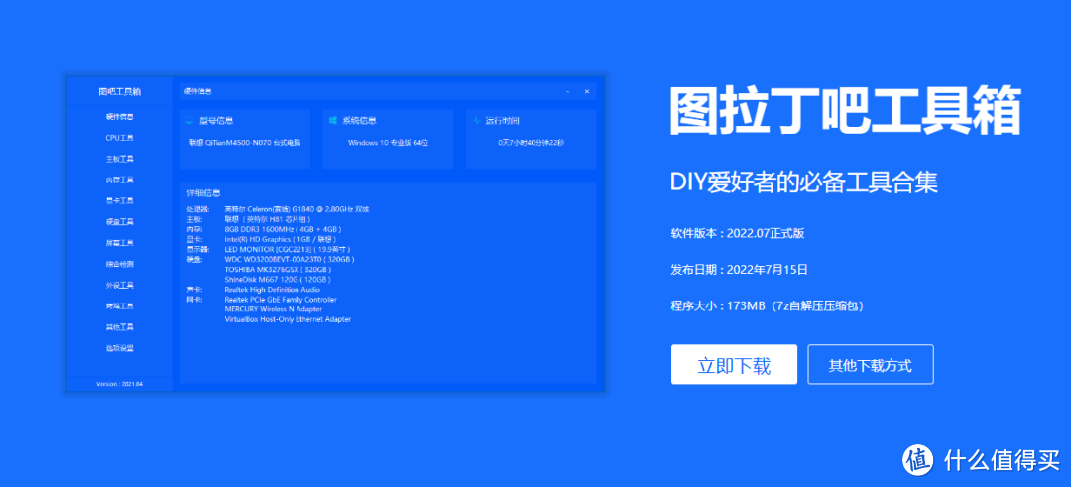Select 主板工具 in the sidebar
Image resolution: width=1071 pixels, height=487 pixels.
120,159
